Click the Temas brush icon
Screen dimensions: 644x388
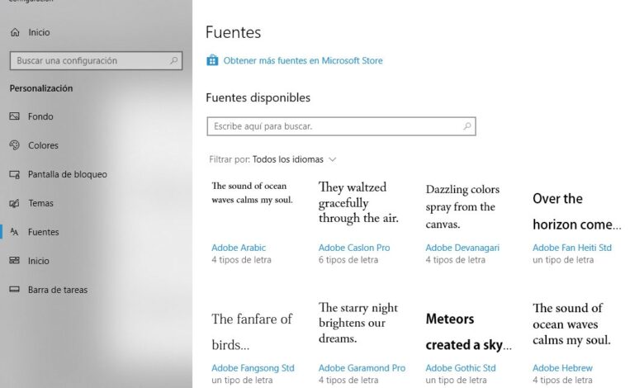click(x=14, y=203)
